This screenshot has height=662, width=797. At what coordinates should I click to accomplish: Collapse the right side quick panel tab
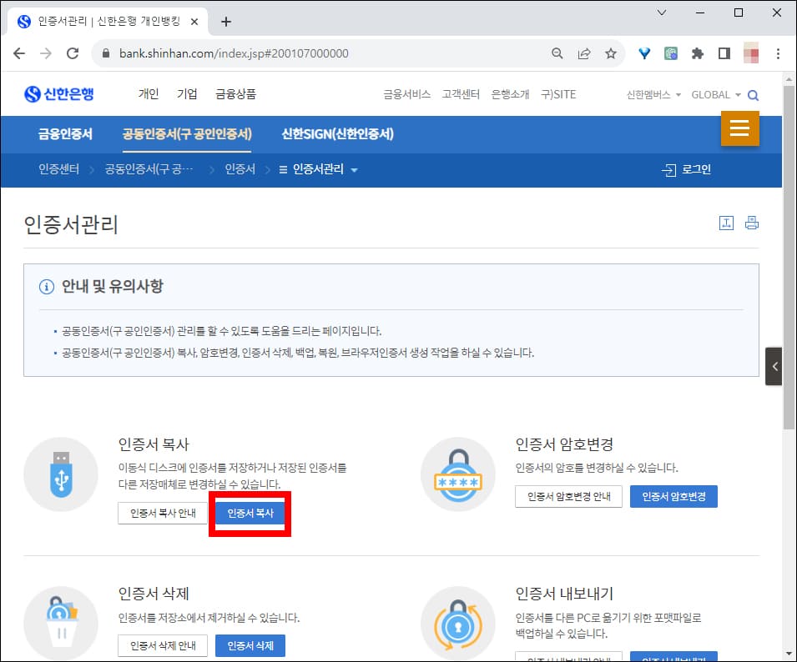point(773,365)
